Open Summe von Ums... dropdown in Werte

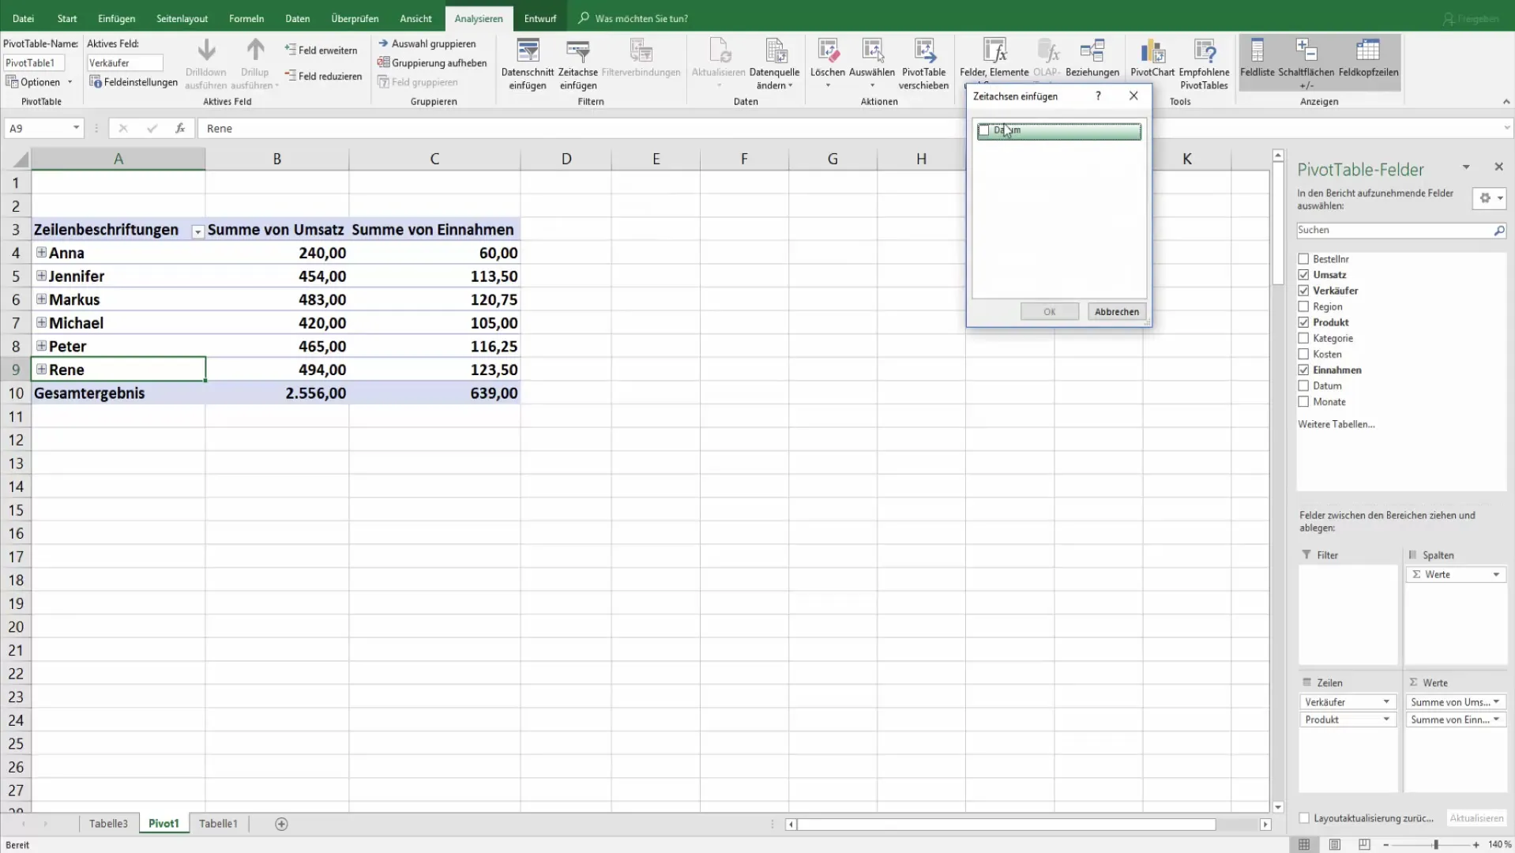(x=1496, y=701)
